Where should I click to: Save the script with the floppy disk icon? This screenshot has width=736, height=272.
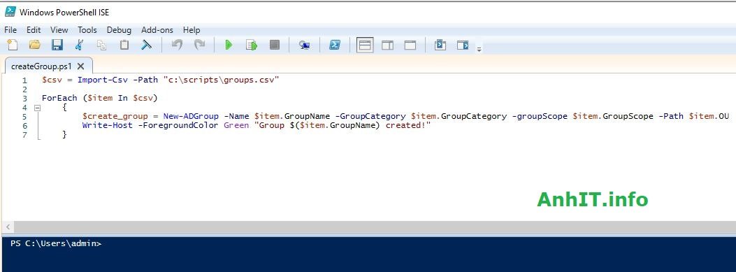click(x=57, y=45)
